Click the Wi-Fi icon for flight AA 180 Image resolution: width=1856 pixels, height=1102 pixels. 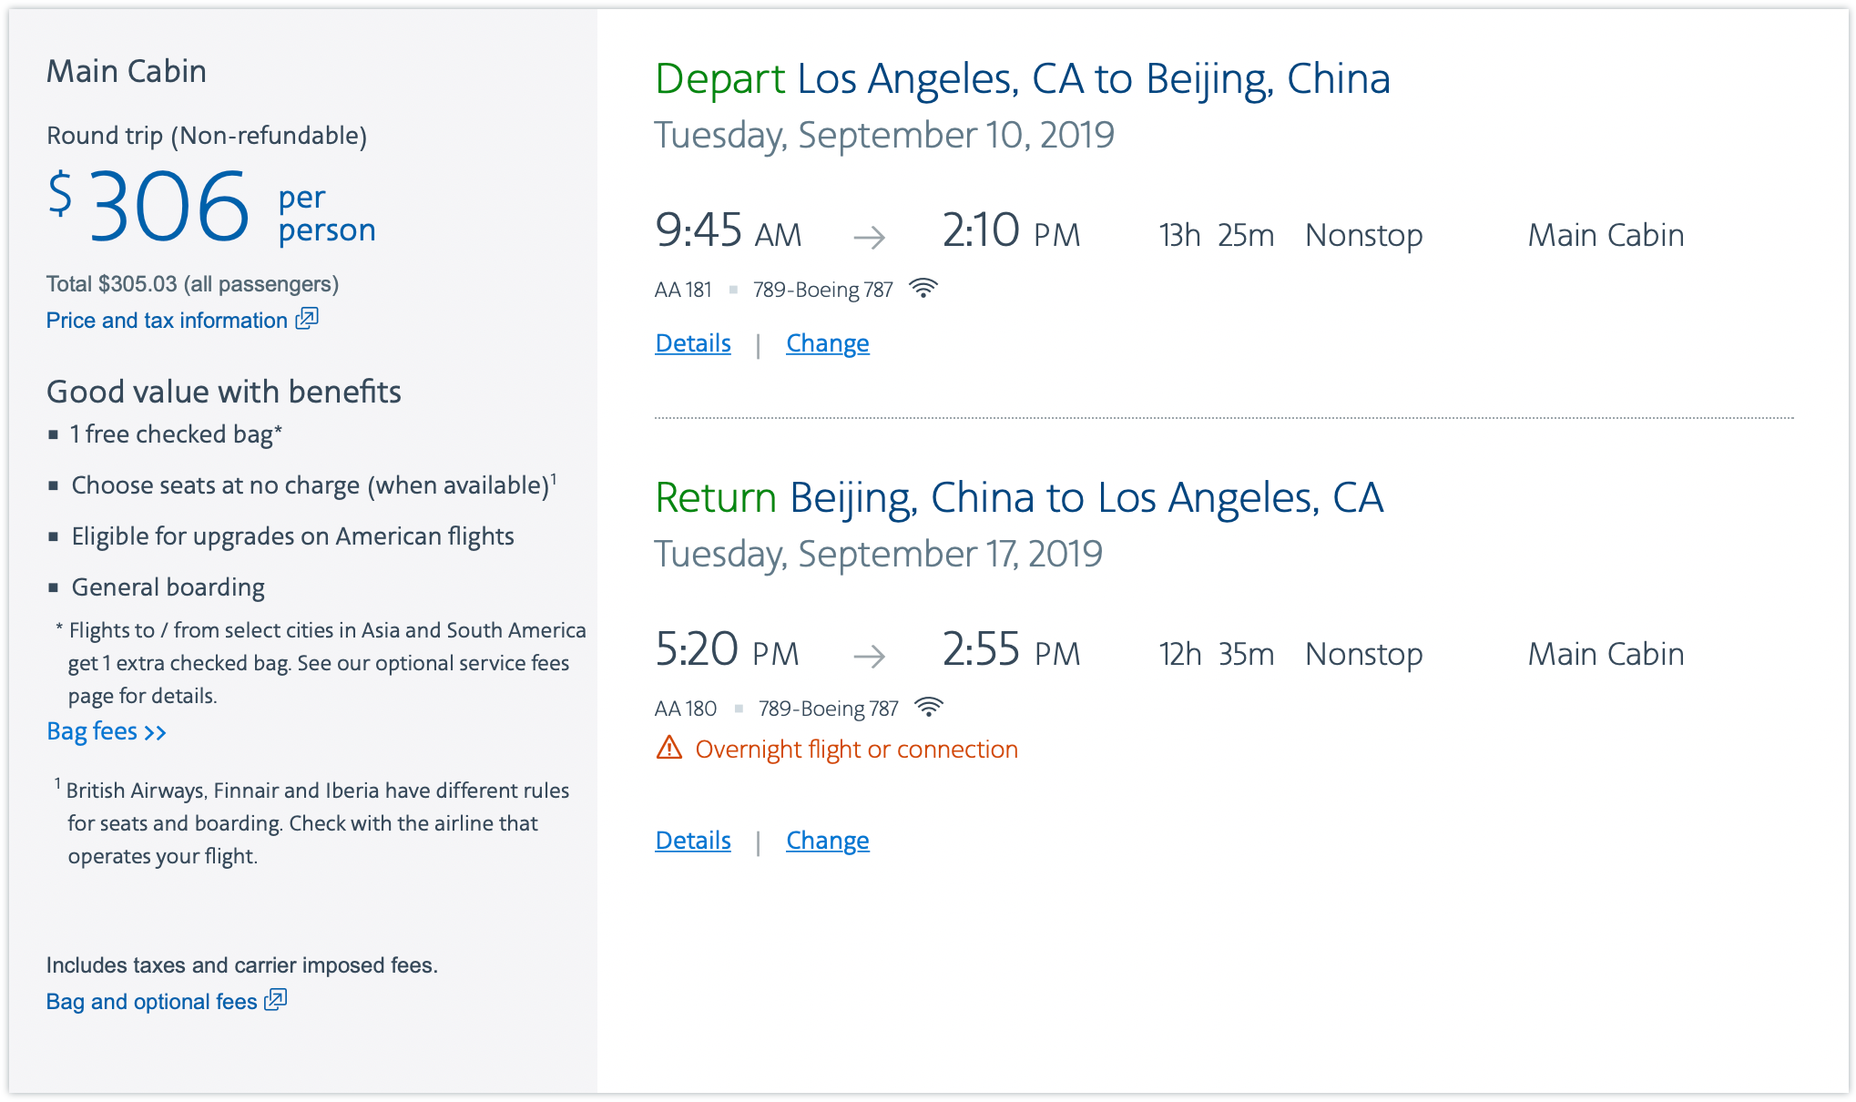(929, 708)
